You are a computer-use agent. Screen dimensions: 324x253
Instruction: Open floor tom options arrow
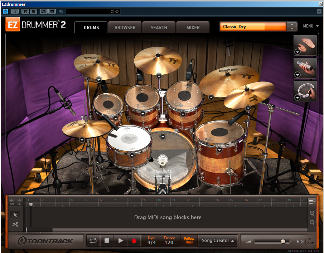click(x=219, y=150)
